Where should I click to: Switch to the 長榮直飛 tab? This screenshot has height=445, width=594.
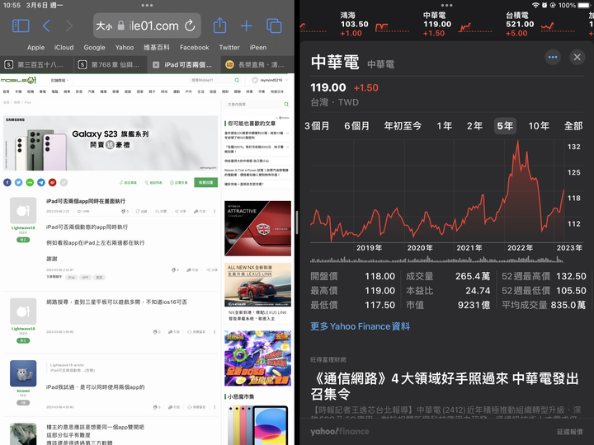[257, 65]
